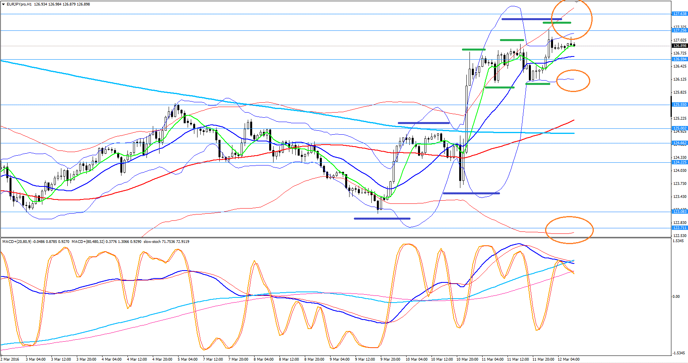Click the 123.430 price scale value
This screenshot has height=363, width=688.
pos(680,197)
